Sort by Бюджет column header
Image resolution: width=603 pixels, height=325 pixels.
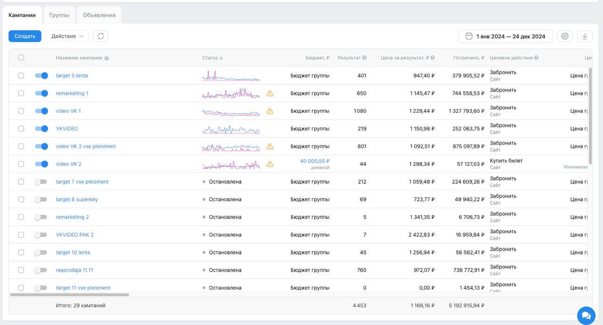pos(318,58)
